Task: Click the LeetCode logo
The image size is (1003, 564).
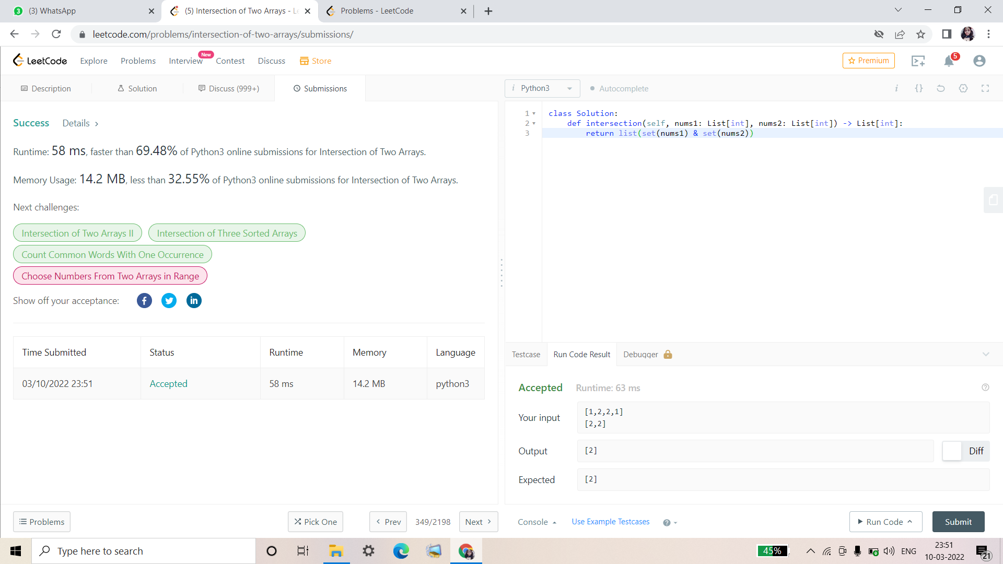Action: click(x=40, y=61)
